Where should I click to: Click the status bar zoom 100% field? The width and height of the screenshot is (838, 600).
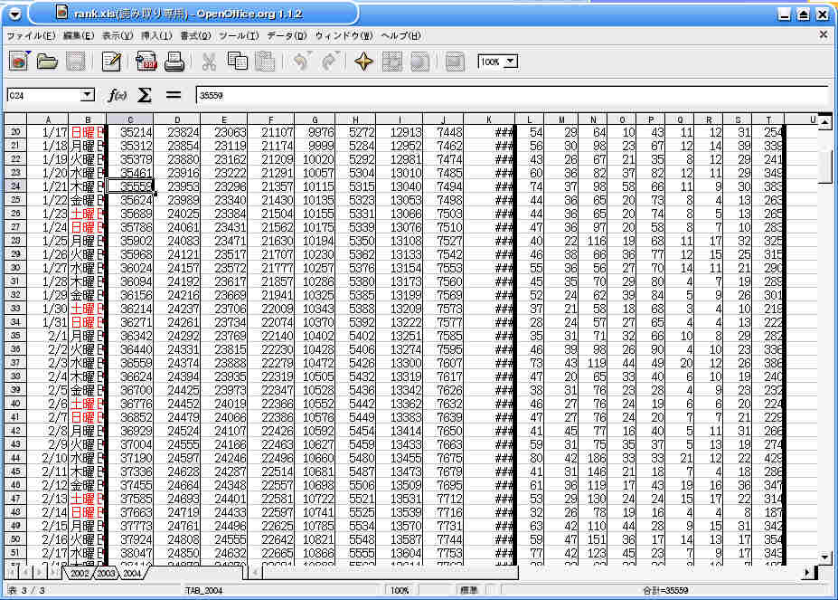[x=400, y=590]
